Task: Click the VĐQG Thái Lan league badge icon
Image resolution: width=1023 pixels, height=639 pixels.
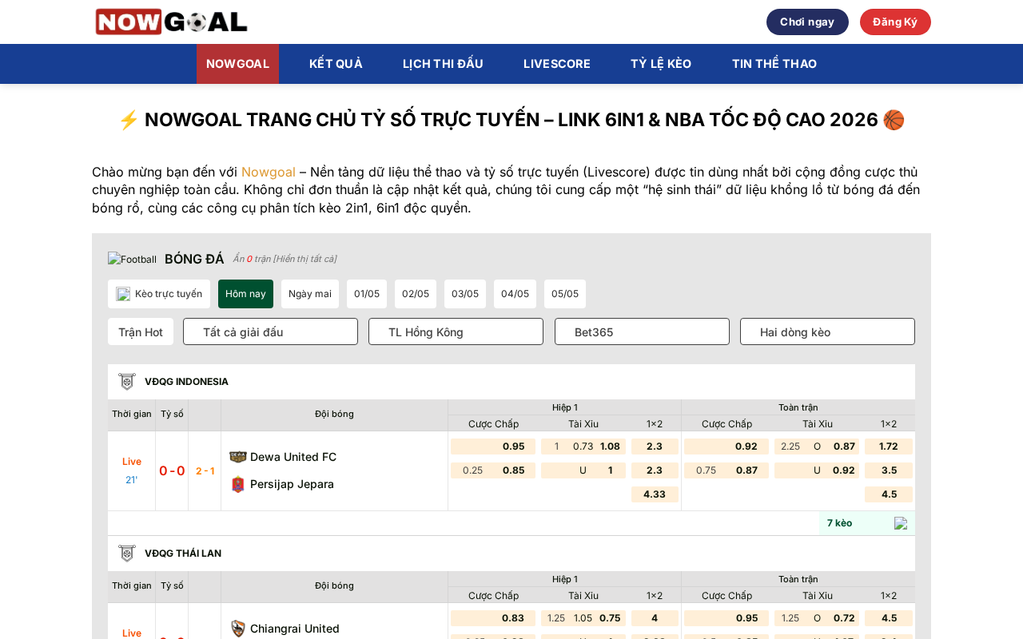Action: [127, 554]
